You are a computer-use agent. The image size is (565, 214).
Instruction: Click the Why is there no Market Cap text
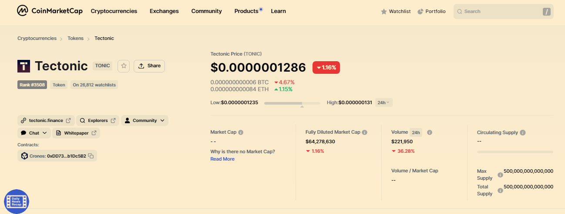(242, 151)
